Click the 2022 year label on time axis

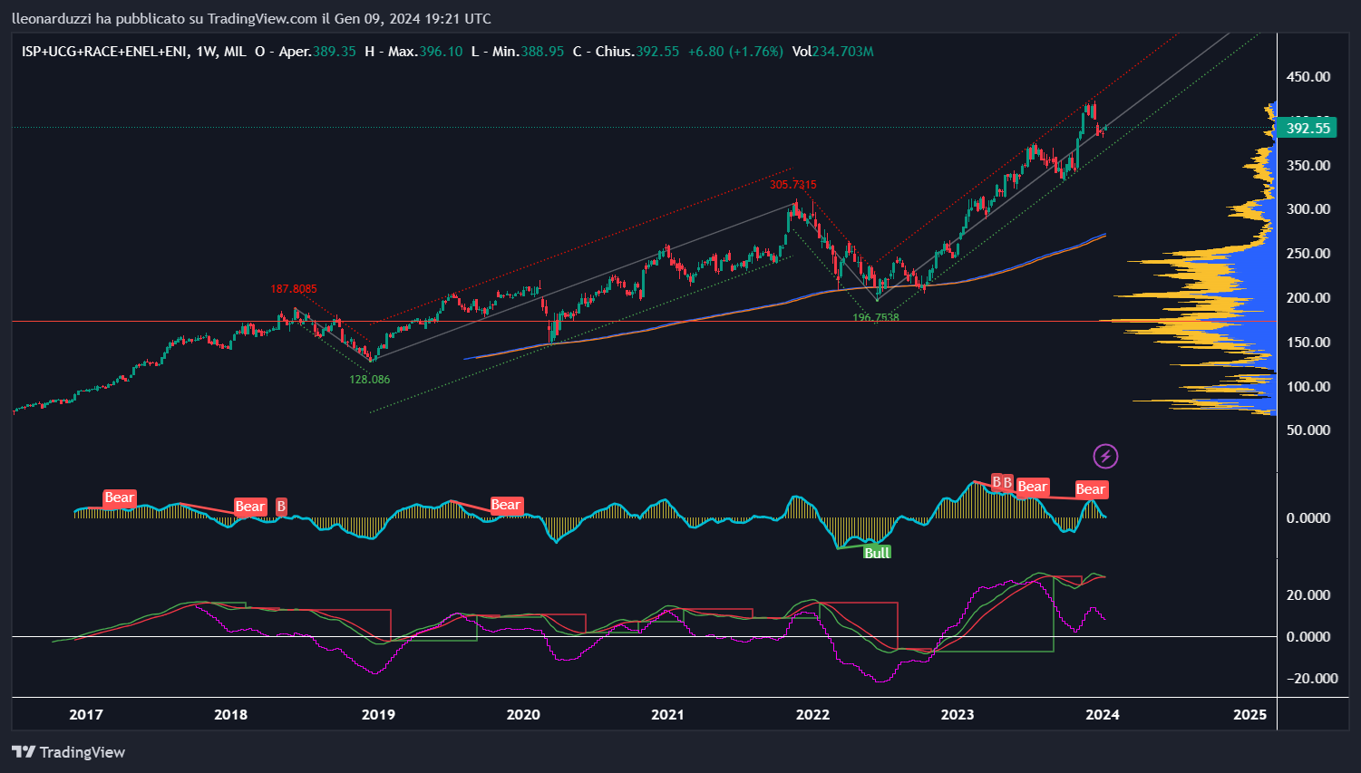[x=812, y=715]
